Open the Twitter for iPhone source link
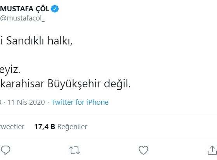 pyautogui.click(x=80, y=102)
